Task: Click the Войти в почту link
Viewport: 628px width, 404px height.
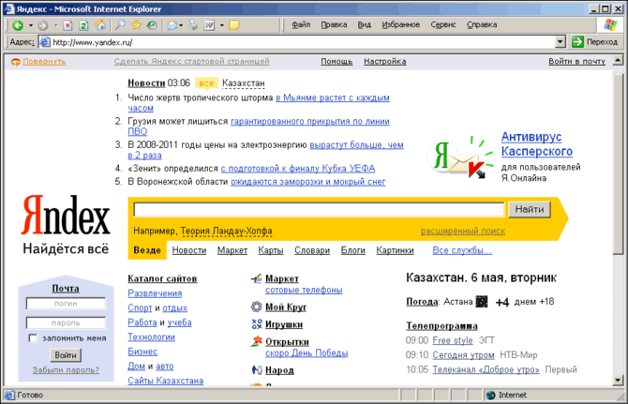Action: coord(576,61)
